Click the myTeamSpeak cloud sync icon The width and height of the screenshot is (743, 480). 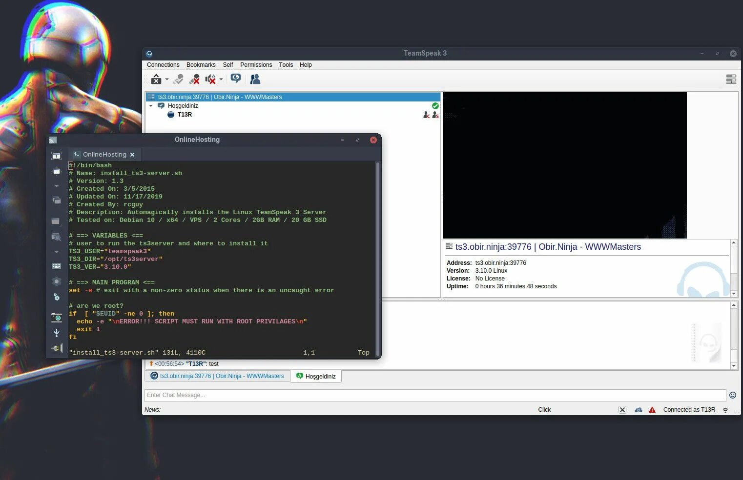[638, 410]
